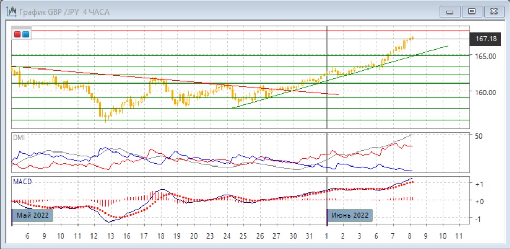The width and height of the screenshot is (510, 249).
Task: Click the blue square button on chart
Action: 25,34
